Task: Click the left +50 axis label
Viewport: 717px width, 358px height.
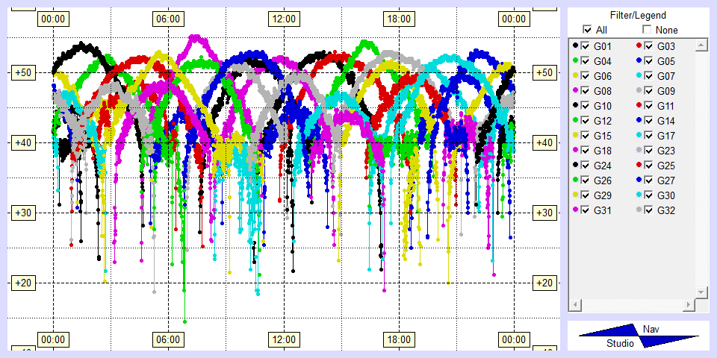Action: pyautogui.click(x=19, y=73)
